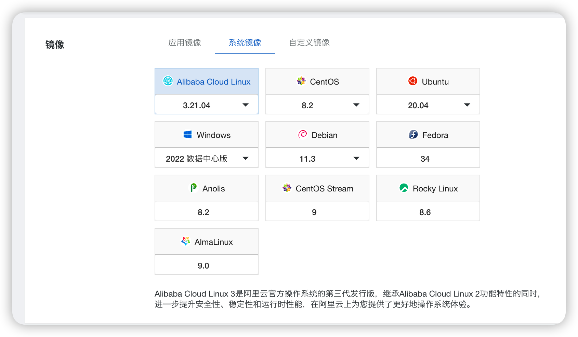
Task: Choose the AlmaLinux image label
Action: coord(213,242)
